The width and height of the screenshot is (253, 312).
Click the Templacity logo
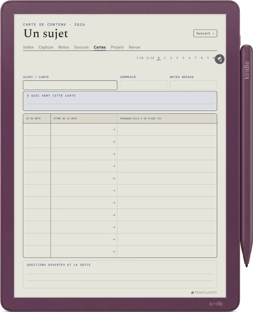coord(204,292)
